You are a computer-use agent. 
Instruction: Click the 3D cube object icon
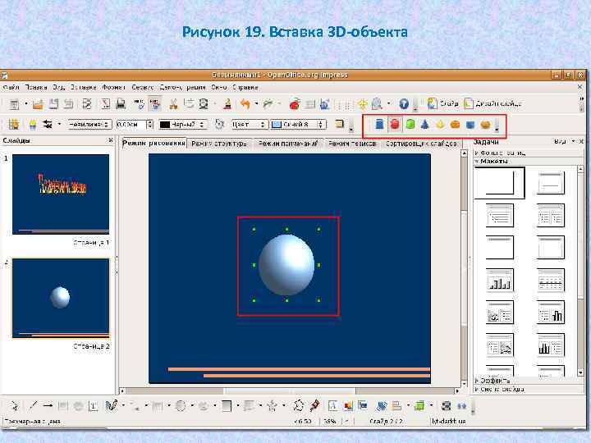(x=379, y=124)
